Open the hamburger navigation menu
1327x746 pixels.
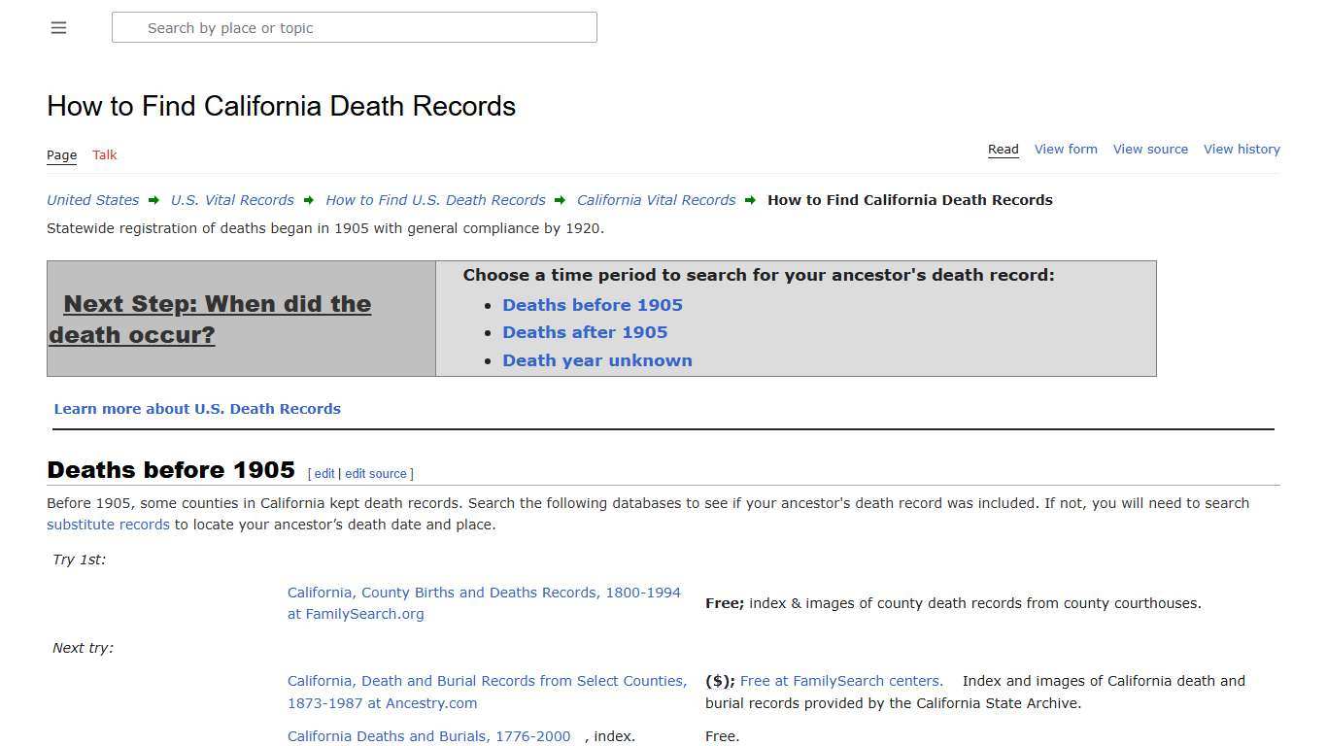pyautogui.click(x=58, y=27)
